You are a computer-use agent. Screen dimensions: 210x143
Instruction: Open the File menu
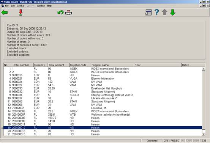[7, 6]
